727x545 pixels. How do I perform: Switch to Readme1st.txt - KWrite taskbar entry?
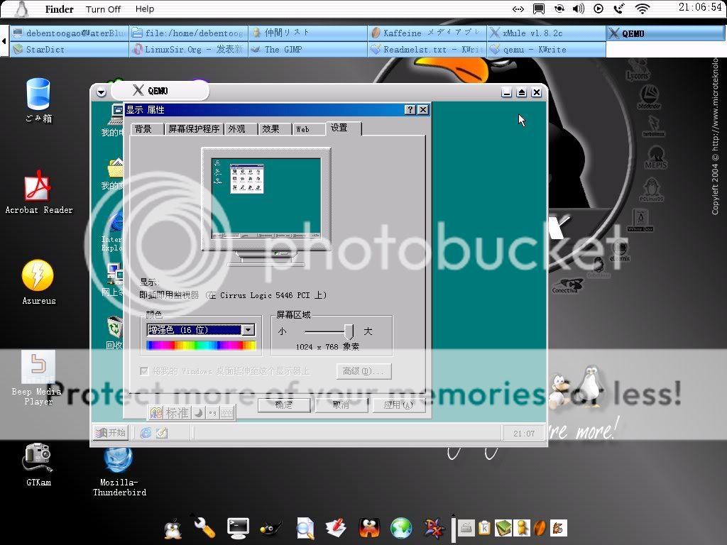pyautogui.click(x=427, y=49)
